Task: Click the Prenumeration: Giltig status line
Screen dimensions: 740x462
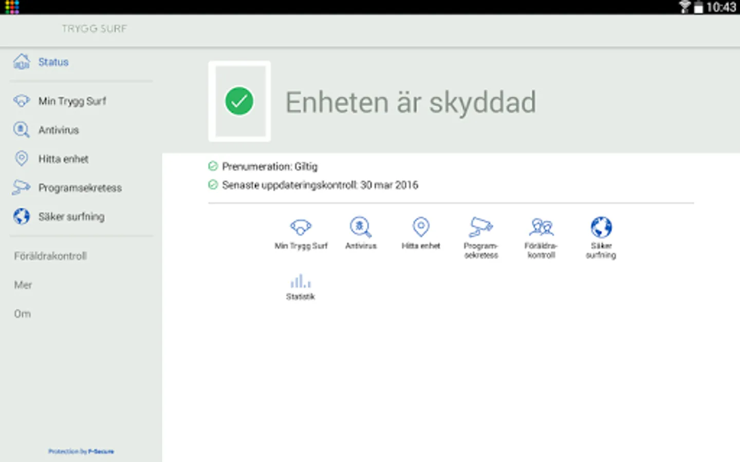Action: point(263,166)
